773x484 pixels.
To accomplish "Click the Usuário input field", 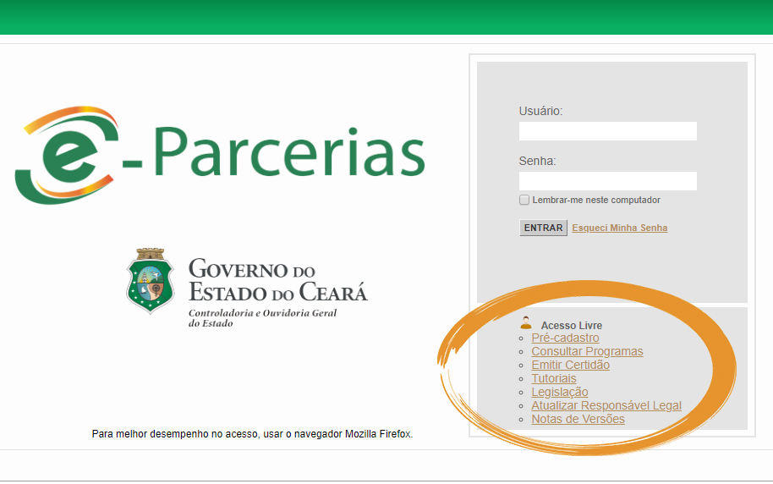I will point(607,131).
